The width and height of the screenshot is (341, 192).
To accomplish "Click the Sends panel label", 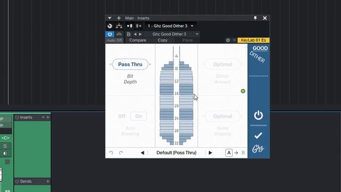I will (x=26, y=181).
